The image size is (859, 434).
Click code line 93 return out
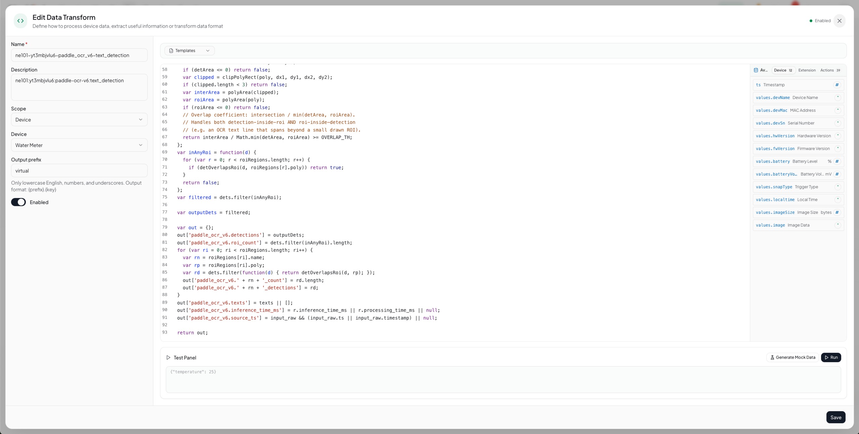click(193, 333)
